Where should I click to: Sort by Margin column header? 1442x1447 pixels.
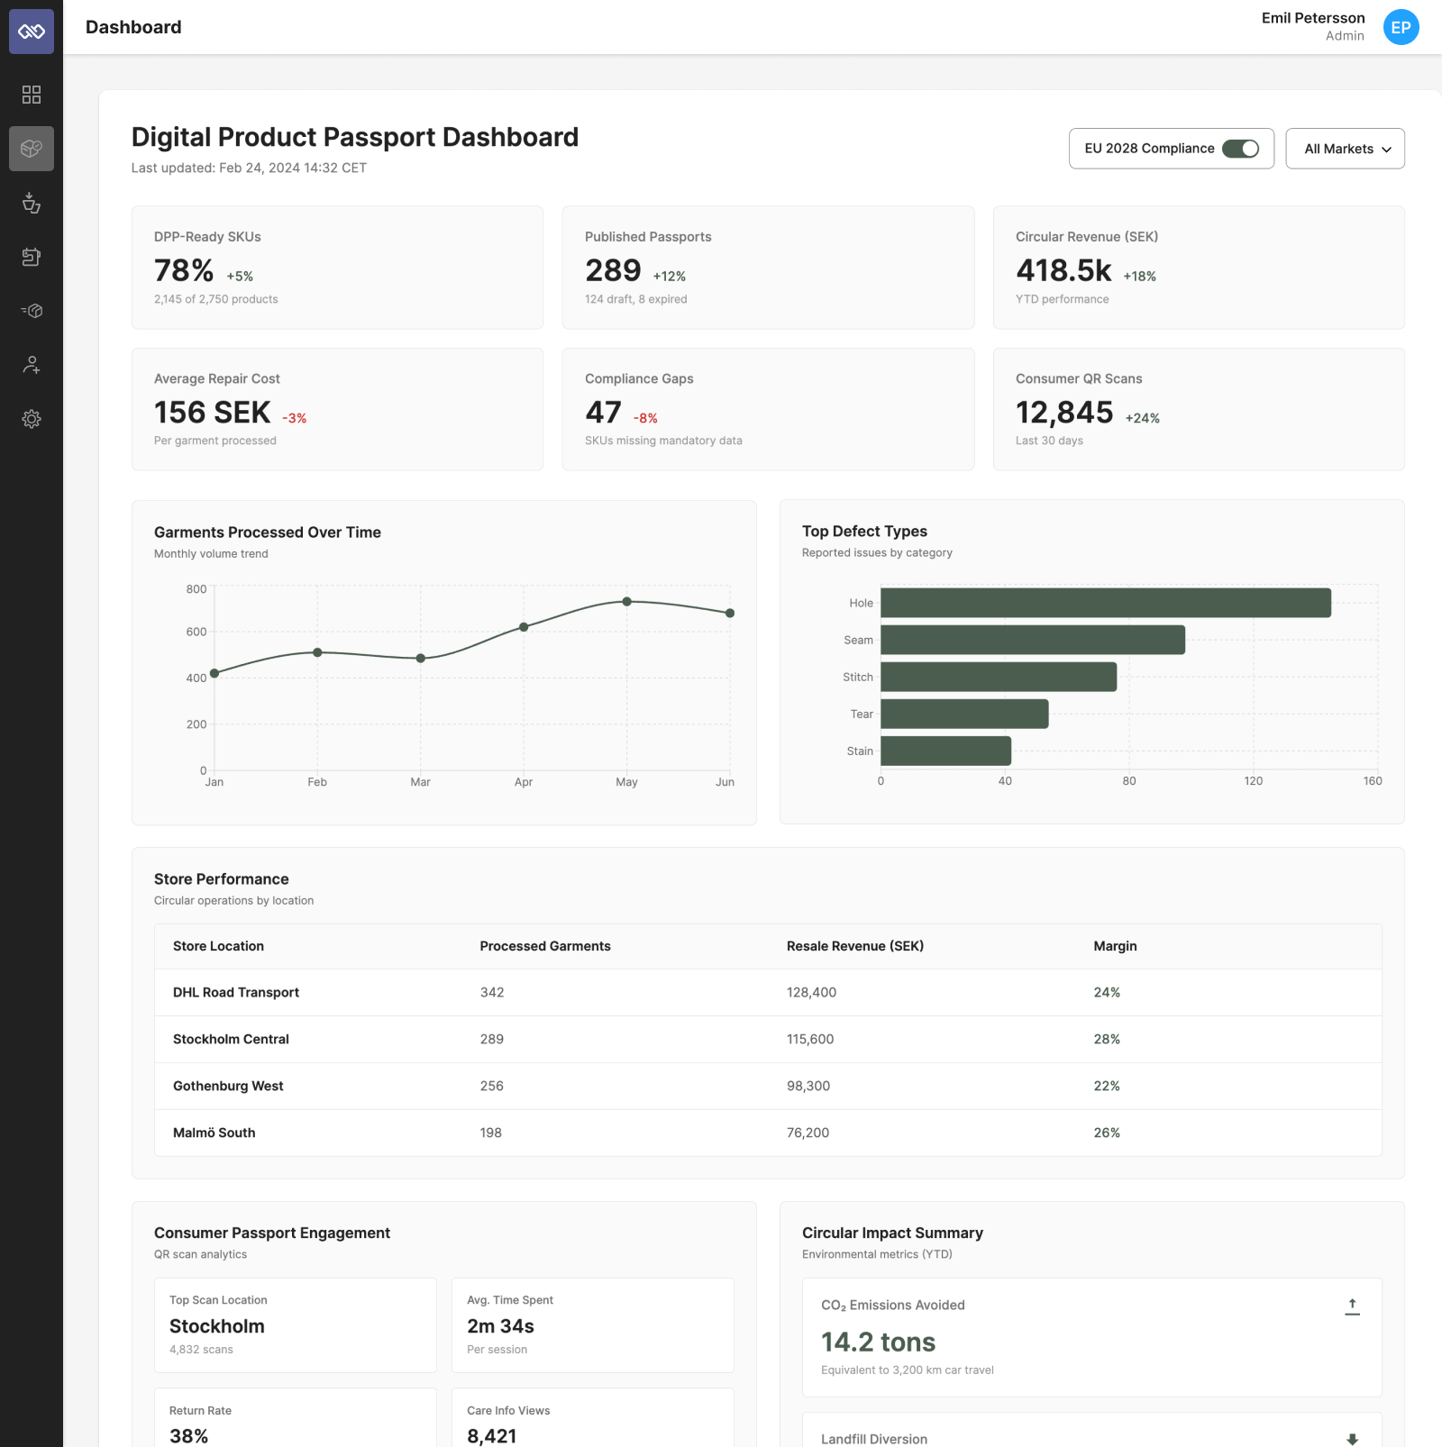1115,946
